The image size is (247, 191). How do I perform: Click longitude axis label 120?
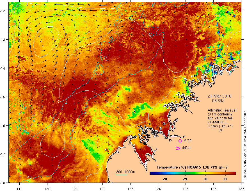tap(47, 189)
